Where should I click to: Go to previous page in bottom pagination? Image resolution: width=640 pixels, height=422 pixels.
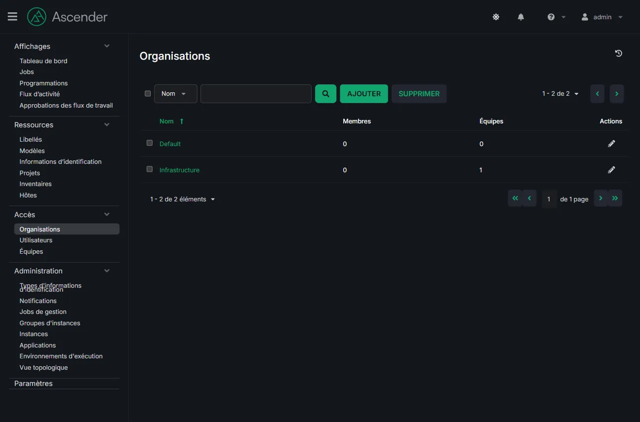click(x=529, y=198)
